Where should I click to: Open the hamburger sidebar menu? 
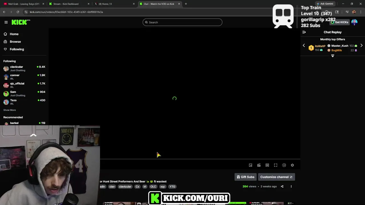point(6,22)
